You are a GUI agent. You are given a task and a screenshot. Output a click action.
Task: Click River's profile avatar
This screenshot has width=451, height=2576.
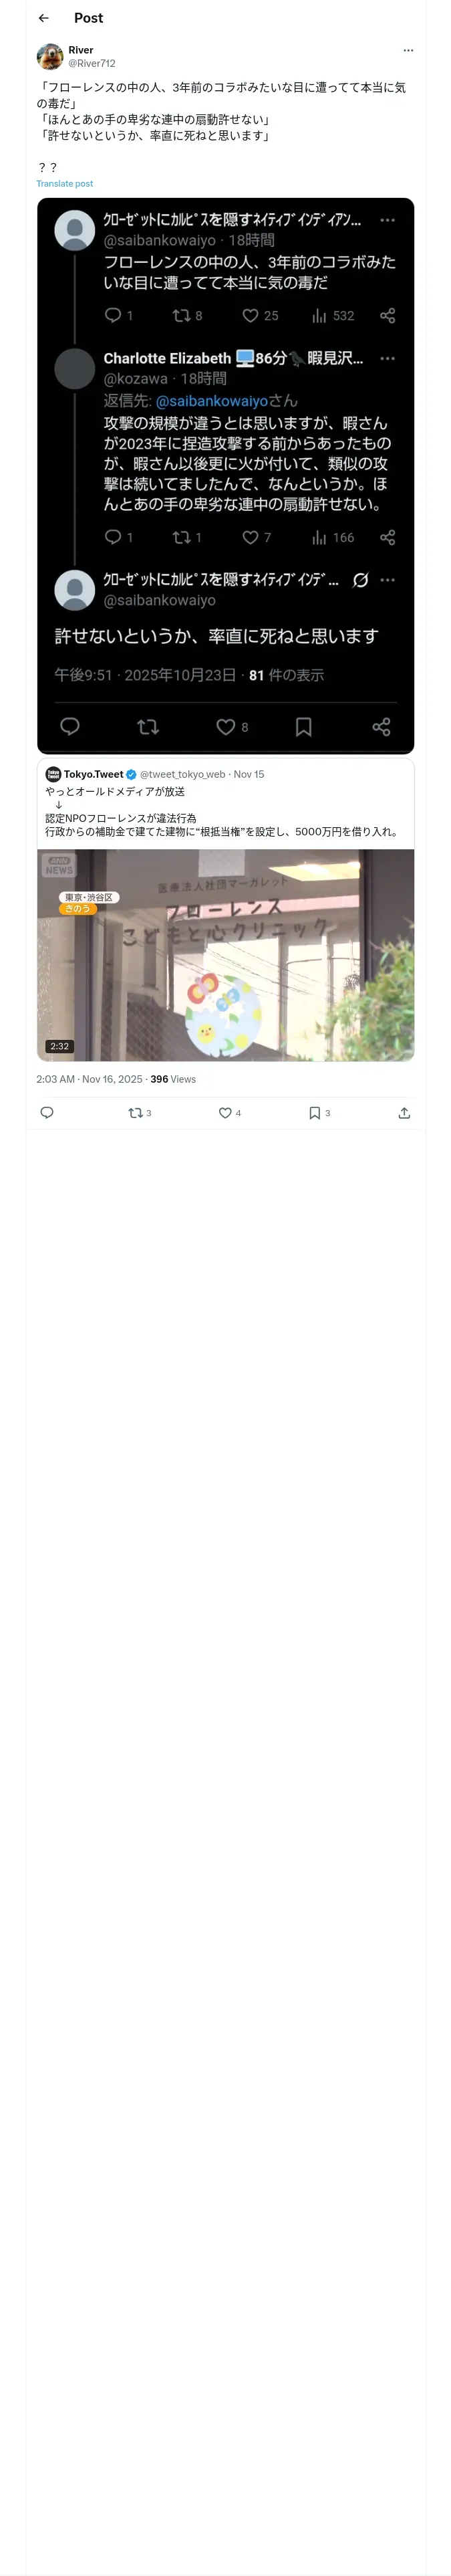[50, 56]
